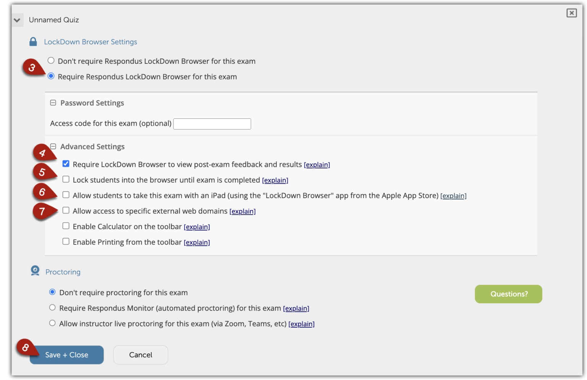Select Require Respondus Monitor automated proctoring
The image size is (587, 380).
[52, 308]
